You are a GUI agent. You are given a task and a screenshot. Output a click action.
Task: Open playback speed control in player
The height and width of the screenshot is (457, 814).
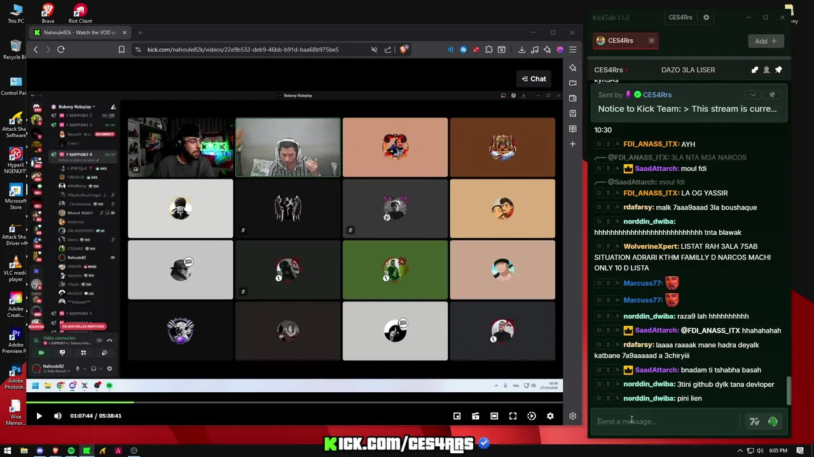[x=532, y=416]
